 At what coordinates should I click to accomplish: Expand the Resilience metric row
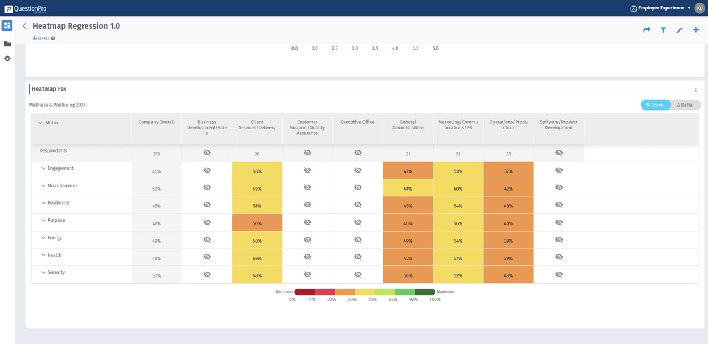44,203
